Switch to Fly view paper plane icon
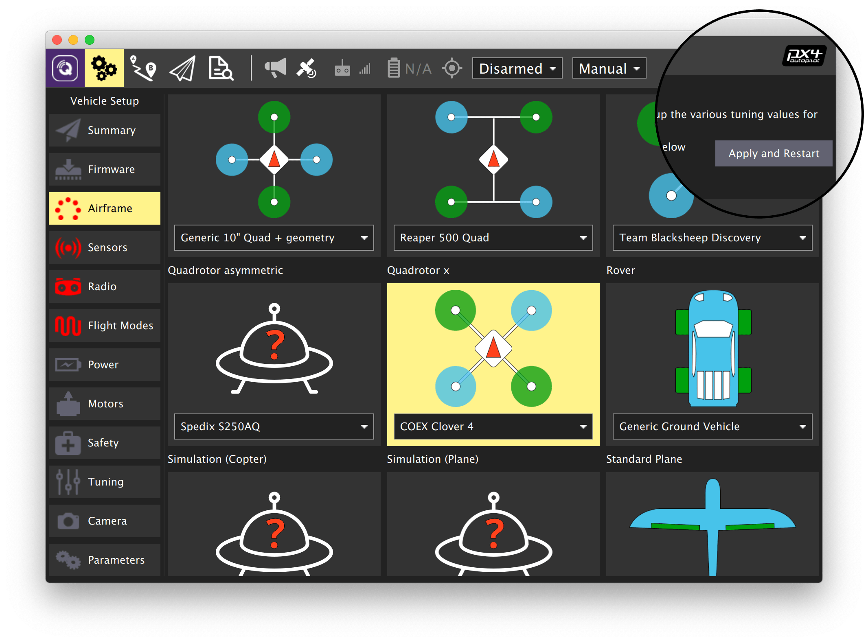868x643 pixels. (x=182, y=68)
